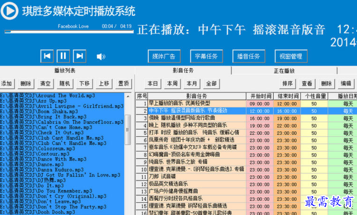Select task row 西餐厅分时段各风格音乐

(x=197, y=199)
